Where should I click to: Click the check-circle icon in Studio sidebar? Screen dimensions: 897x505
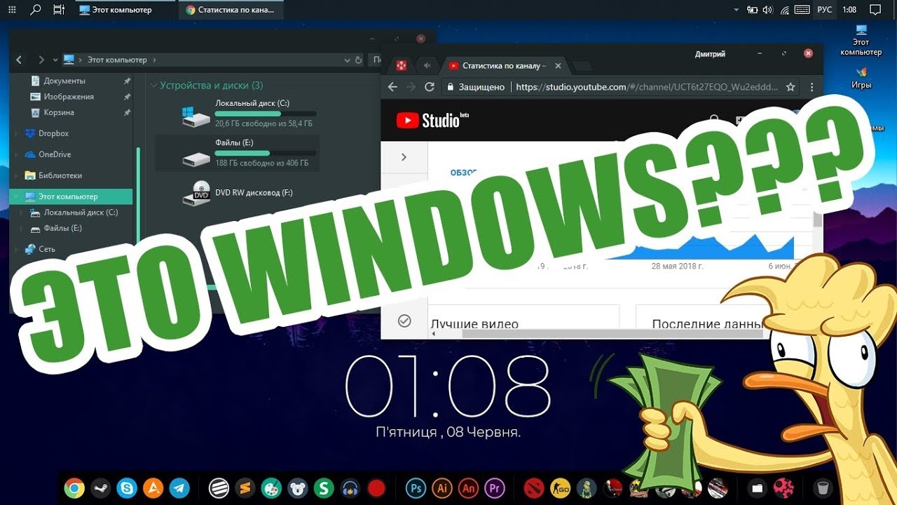[404, 321]
